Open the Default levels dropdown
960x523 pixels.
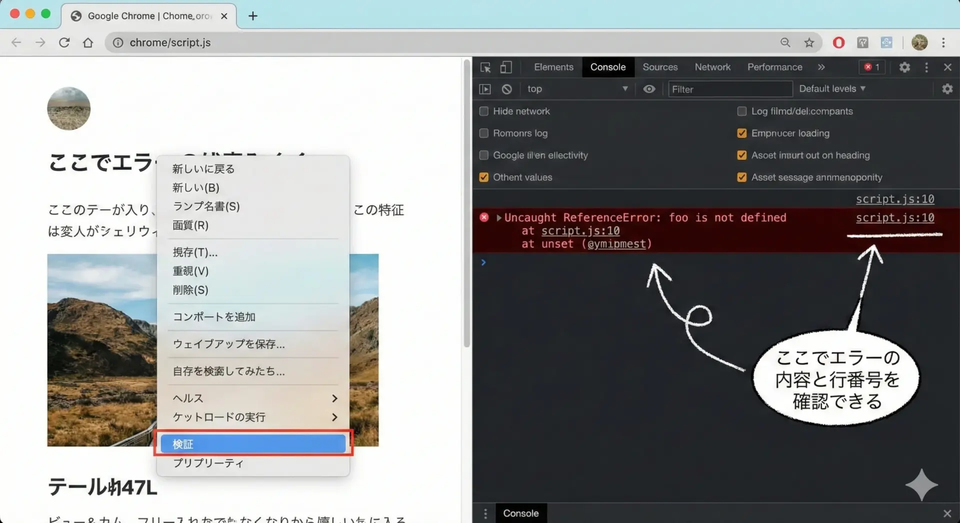click(832, 89)
